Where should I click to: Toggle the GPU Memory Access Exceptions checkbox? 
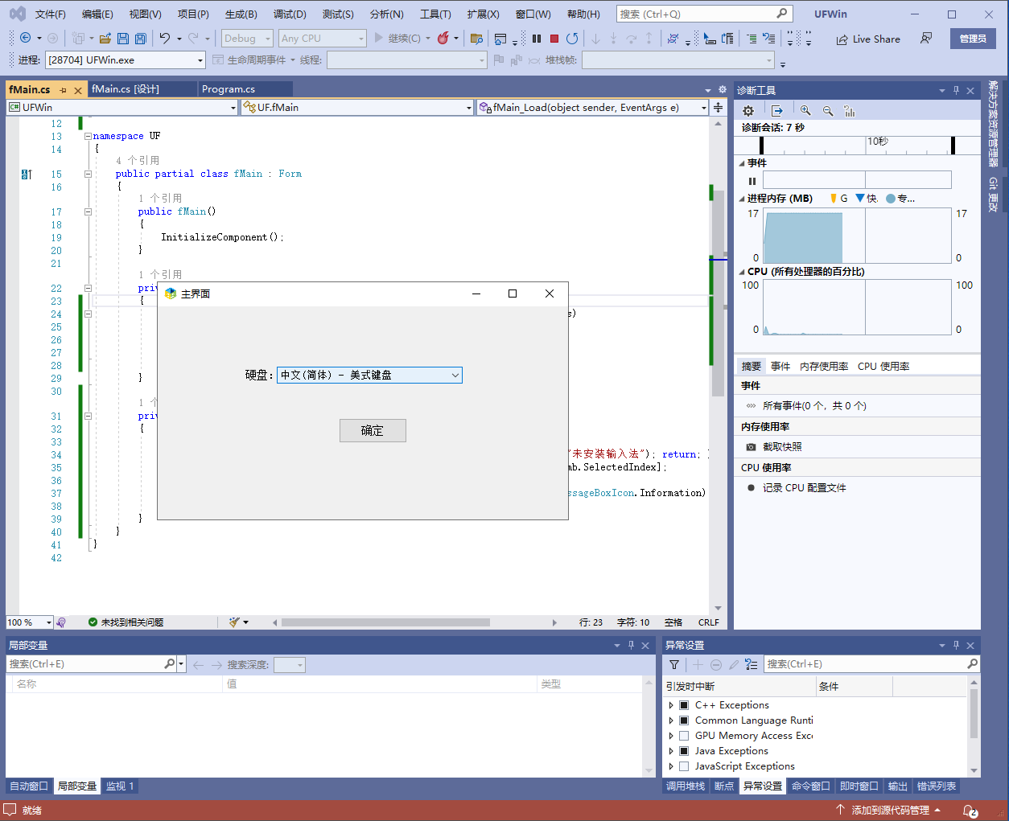pyautogui.click(x=684, y=736)
